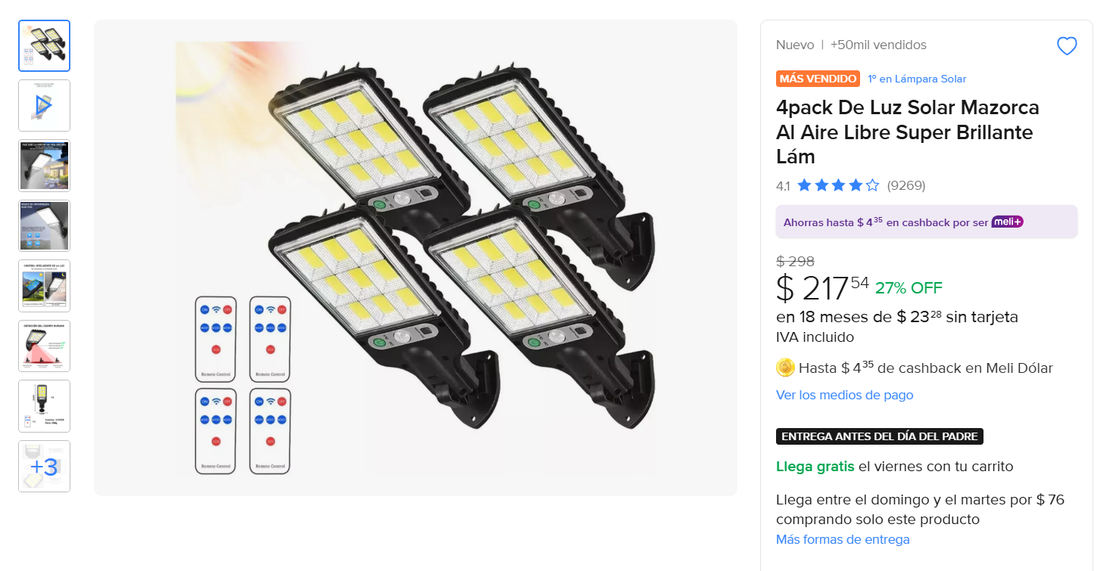The width and height of the screenshot is (1116, 571).
Task: Click 'Ver los medios de pago'
Action: [x=844, y=395]
